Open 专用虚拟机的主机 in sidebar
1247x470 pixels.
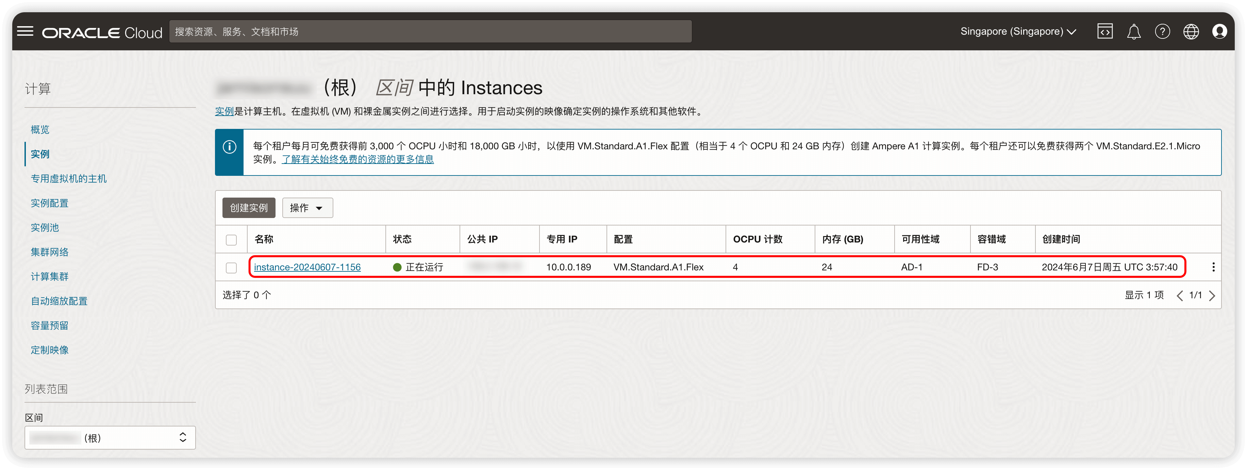69,179
